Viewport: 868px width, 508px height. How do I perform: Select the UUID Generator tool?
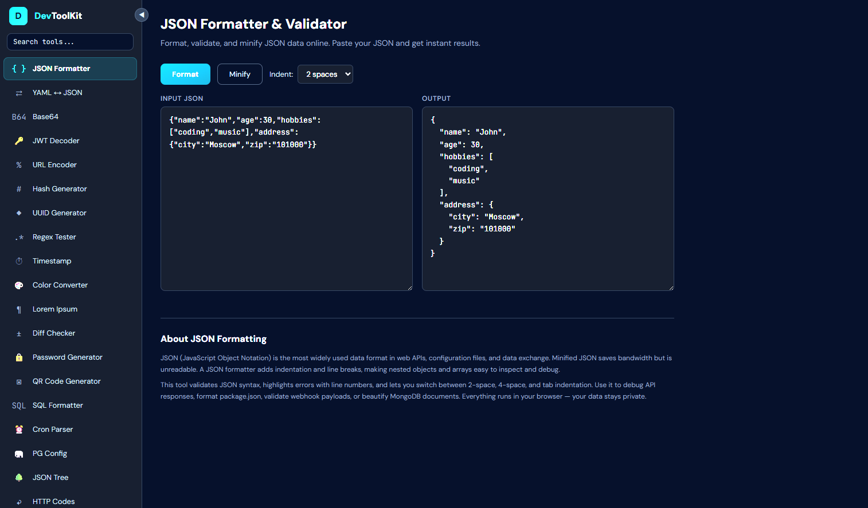click(x=59, y=212)
